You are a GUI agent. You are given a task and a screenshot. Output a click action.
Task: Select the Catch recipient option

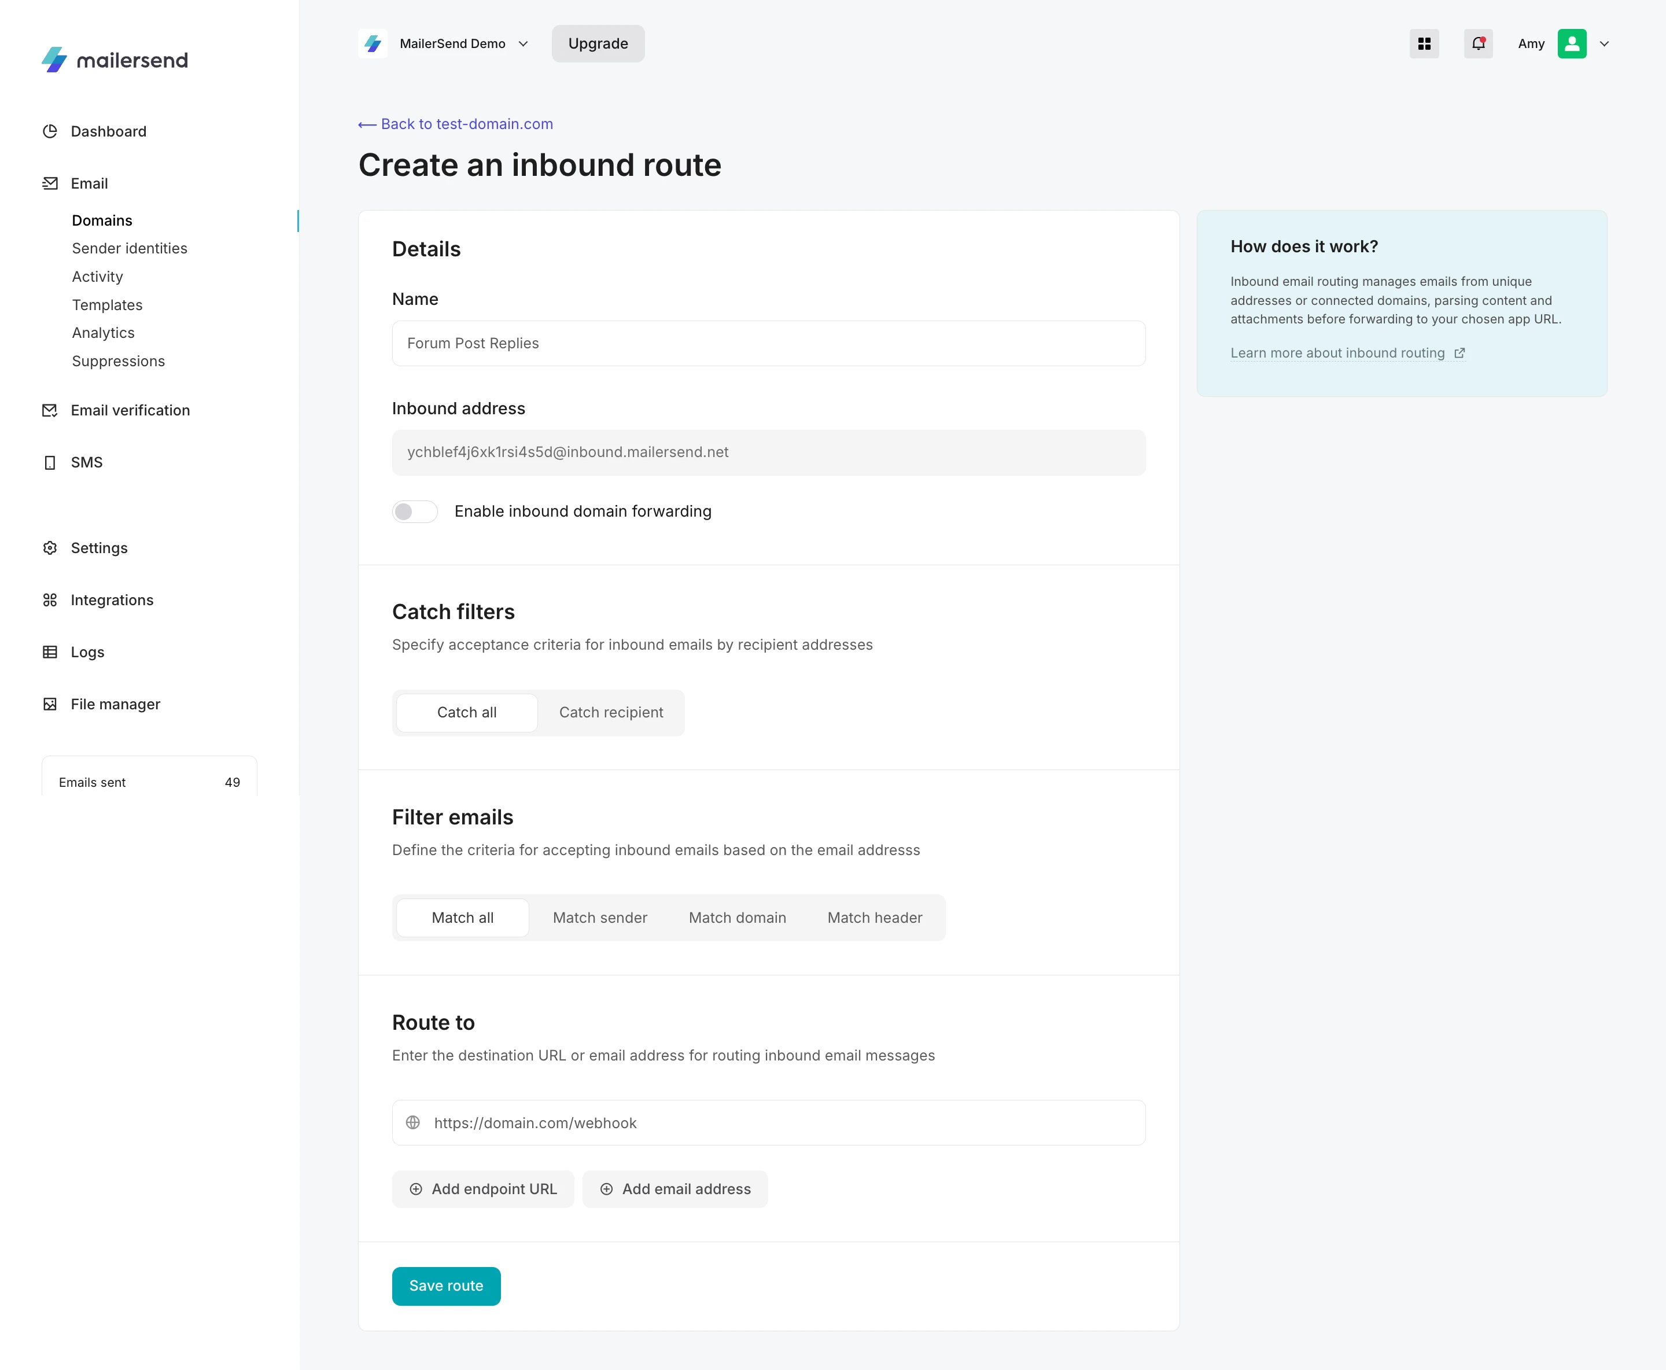click(x=611, y=713)
